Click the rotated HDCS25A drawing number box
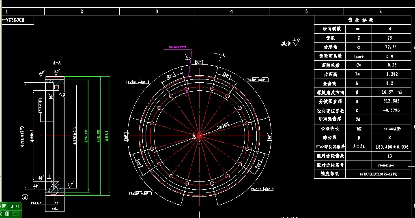The height and width of the screenshot is (218, 415). (17, 20)
